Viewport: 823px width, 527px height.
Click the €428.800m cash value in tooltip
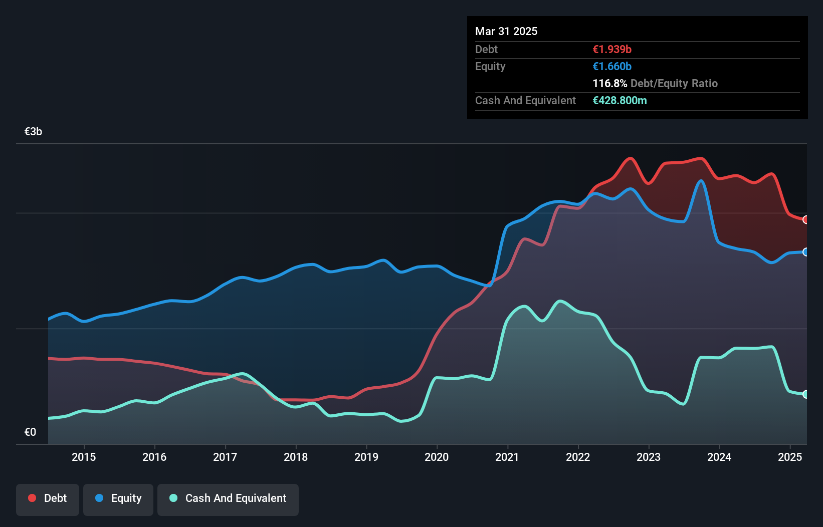click(x=620, y=100)
